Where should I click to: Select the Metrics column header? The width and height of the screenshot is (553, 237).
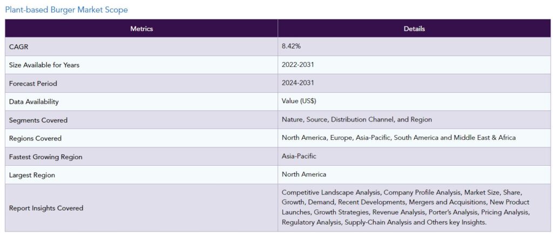pyautogui.click(x=141, y=29)
